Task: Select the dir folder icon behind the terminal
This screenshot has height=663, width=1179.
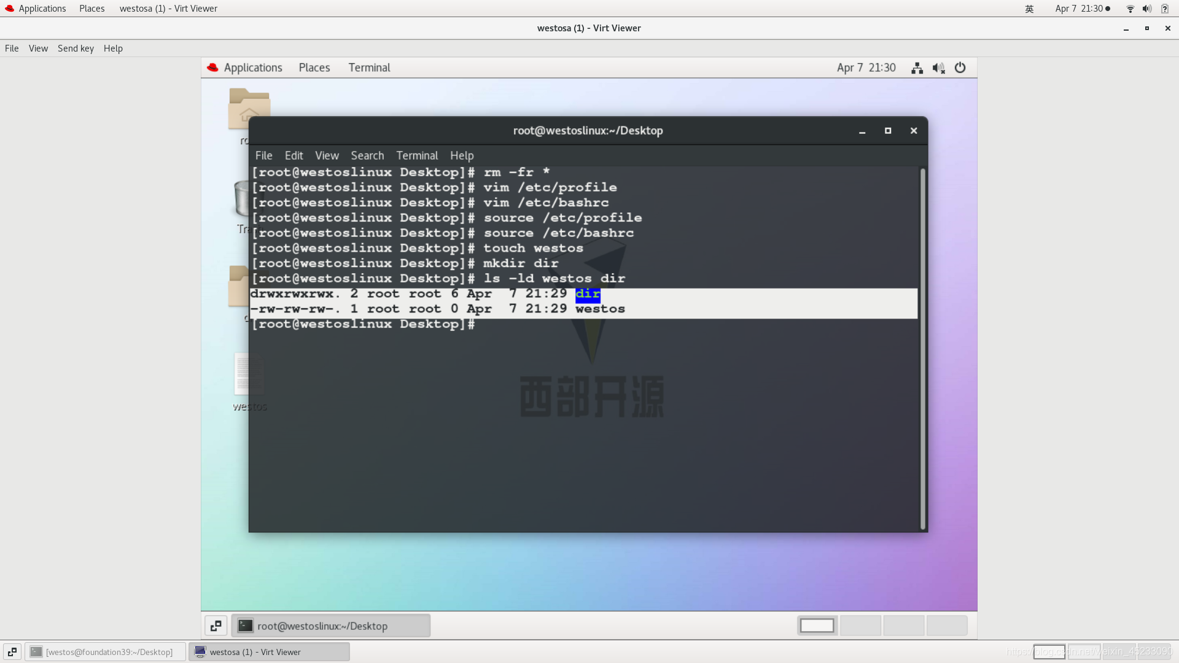Action: (238, 286)
